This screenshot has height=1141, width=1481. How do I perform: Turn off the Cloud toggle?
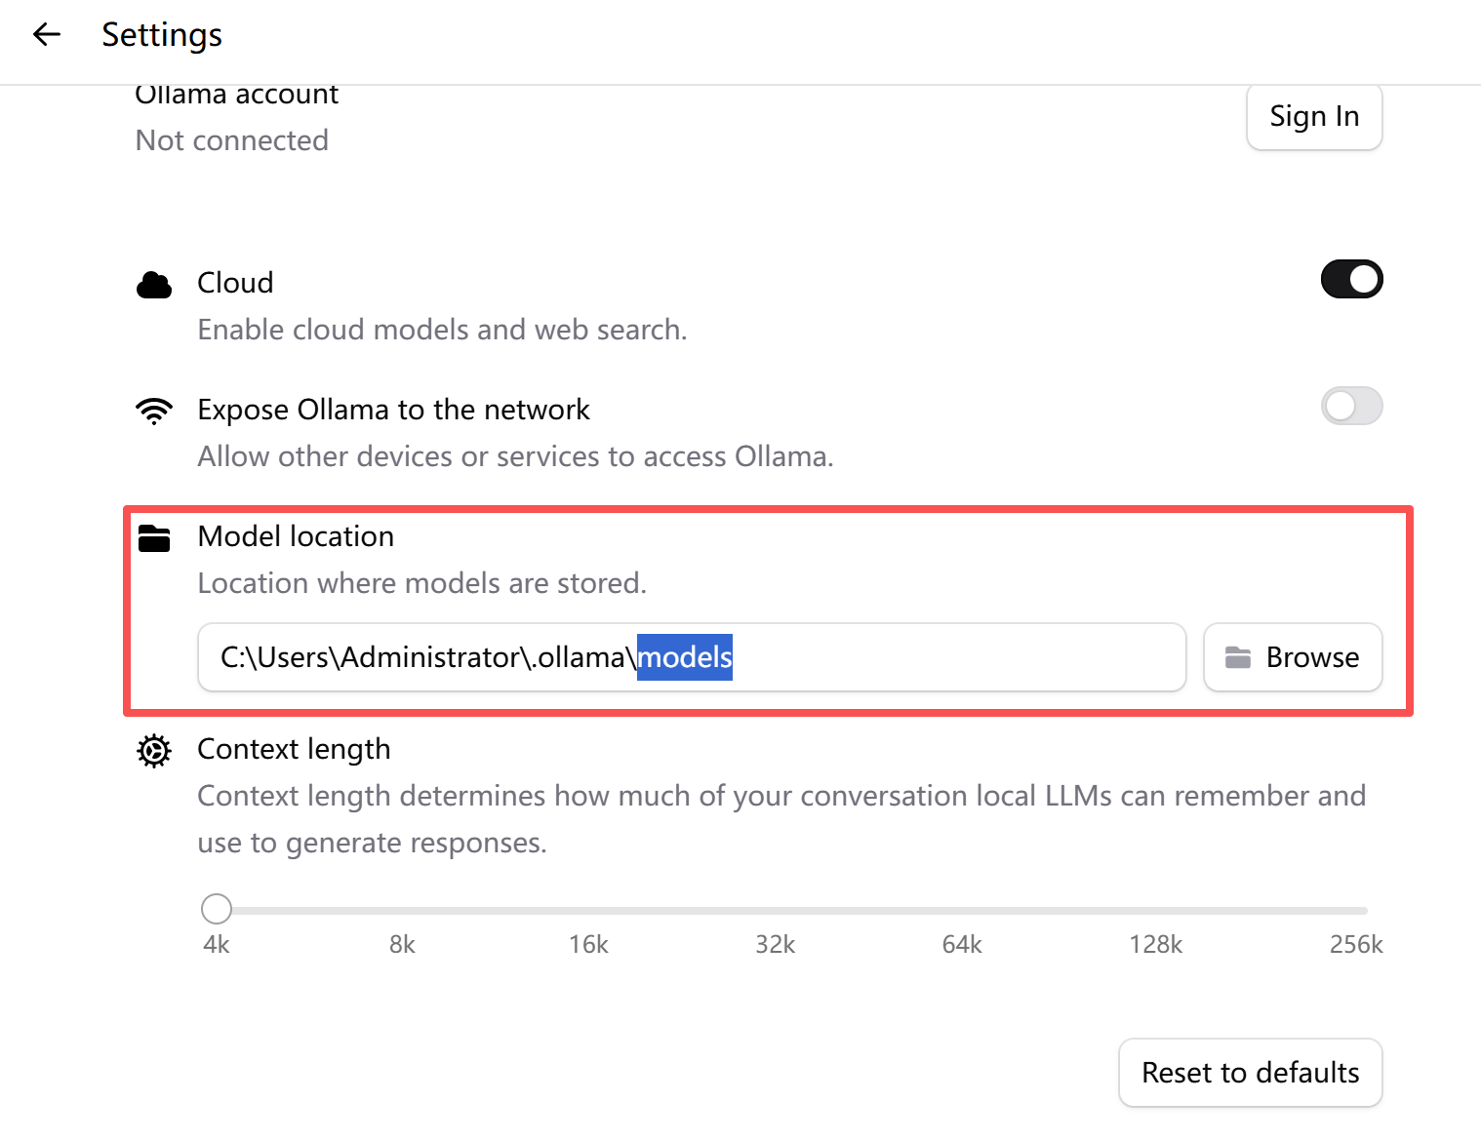click(x=1351, y=280)
